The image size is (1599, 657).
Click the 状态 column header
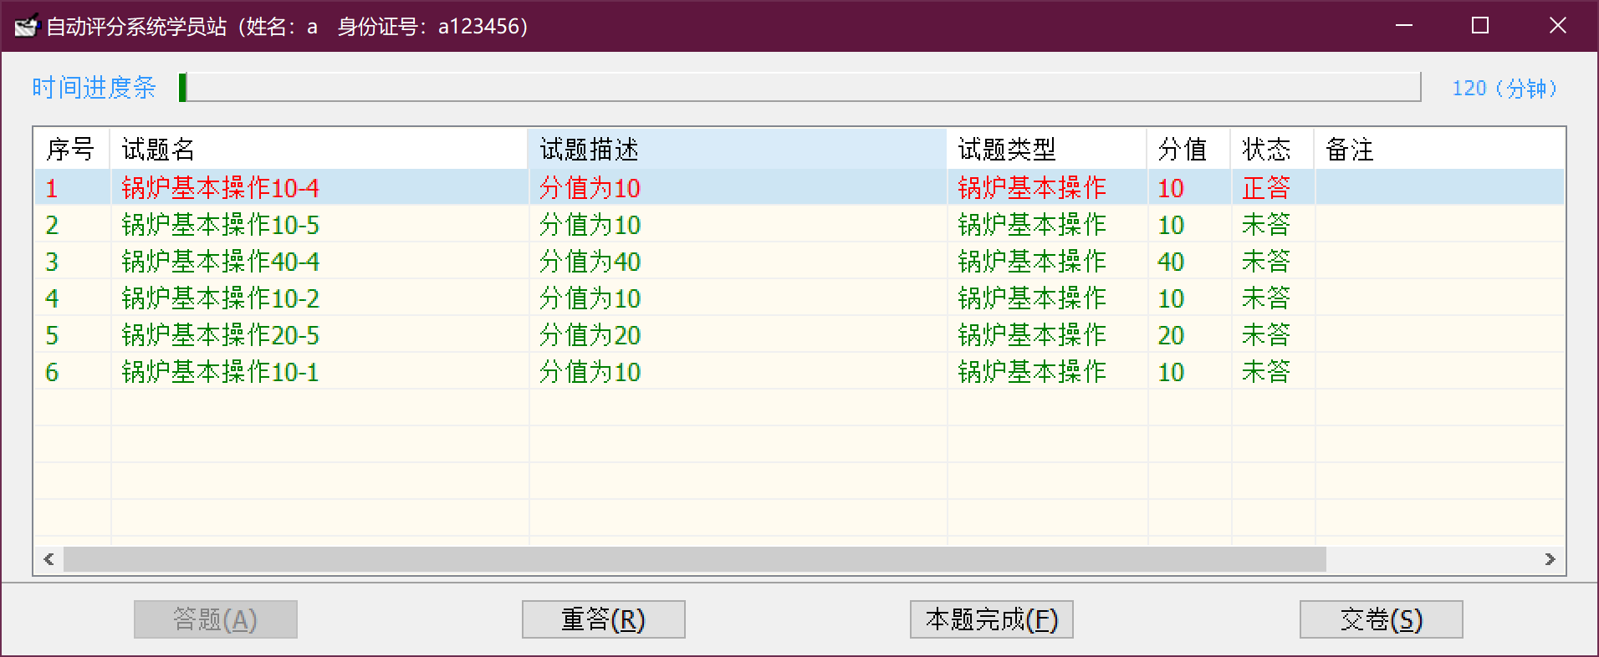(x=1271, y=150)
